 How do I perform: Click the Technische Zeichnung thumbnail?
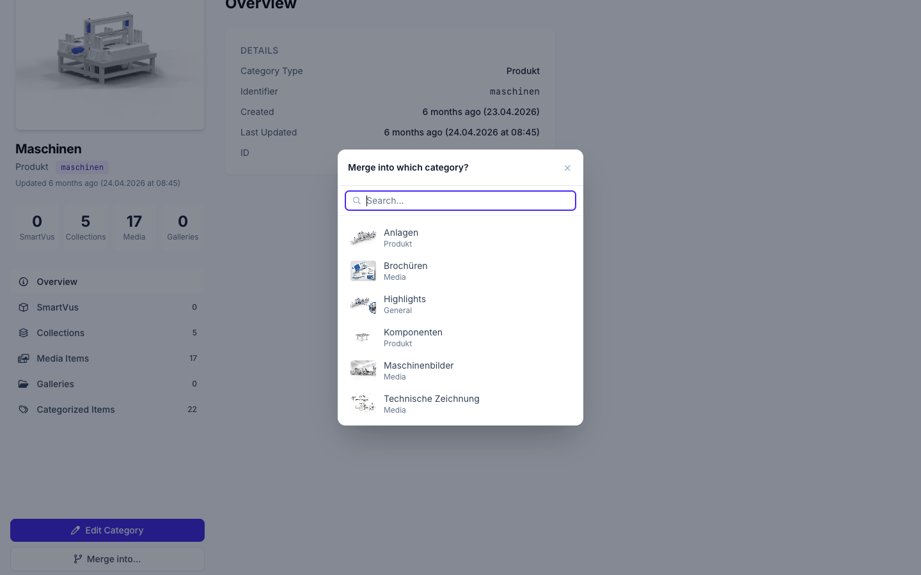coord(363,404)
